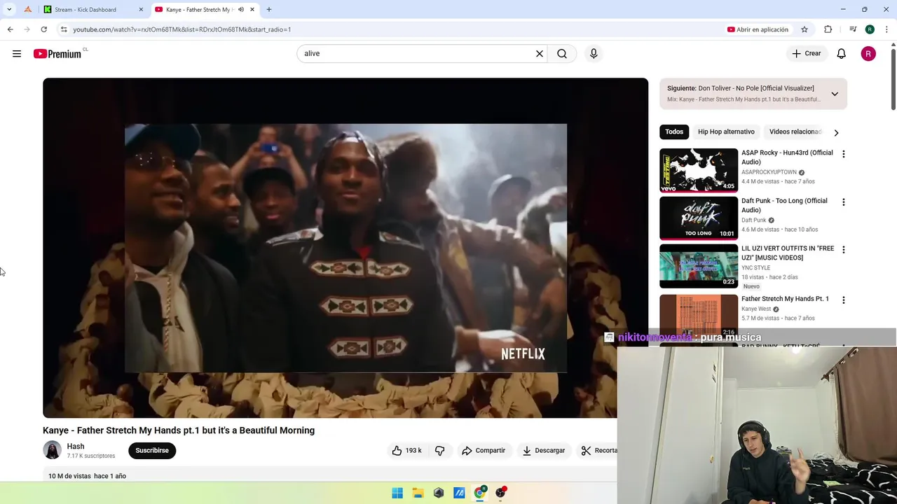Open Chrome from the taskbar
Viewport: 897px width, 504px height.
[480, 493]
